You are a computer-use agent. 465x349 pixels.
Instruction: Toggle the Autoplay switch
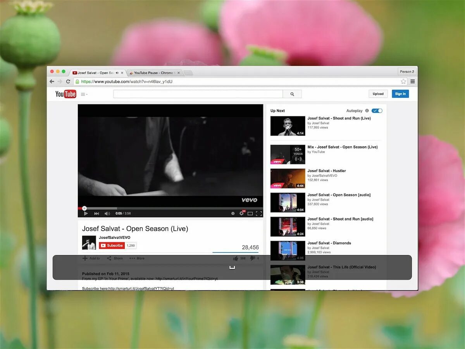(x=377, y=111)
